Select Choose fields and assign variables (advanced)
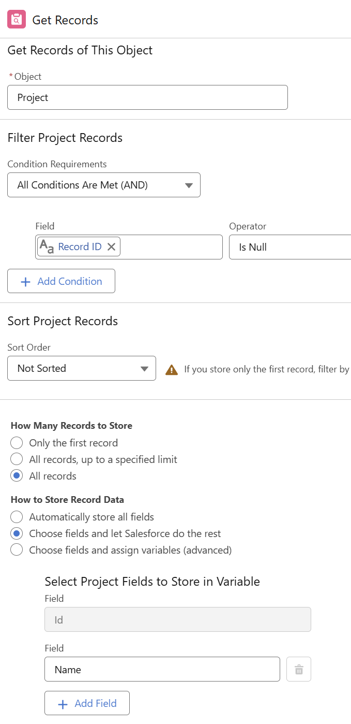This screenshot has width=351, height=724. 17,550
